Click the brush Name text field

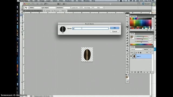coord(90,28)
